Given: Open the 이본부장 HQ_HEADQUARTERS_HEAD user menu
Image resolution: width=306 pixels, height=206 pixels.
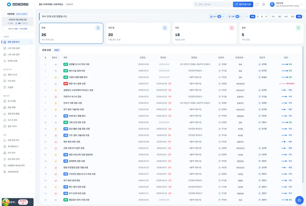Looking at the screenshot, I should (x=286, y=4).
